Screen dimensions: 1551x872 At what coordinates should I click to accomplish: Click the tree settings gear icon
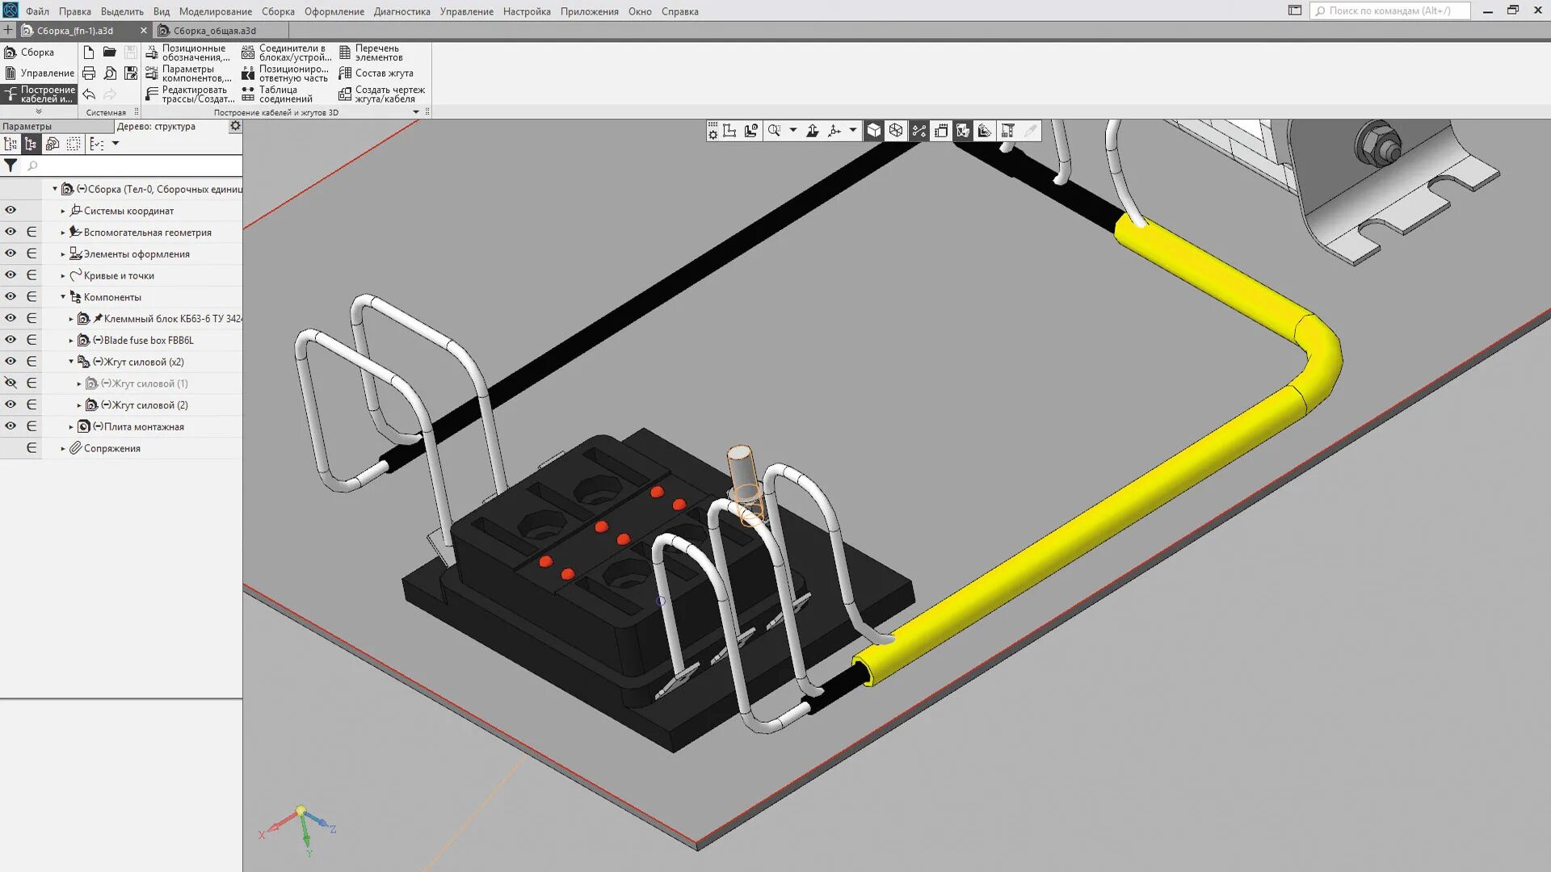coord(235,126)
